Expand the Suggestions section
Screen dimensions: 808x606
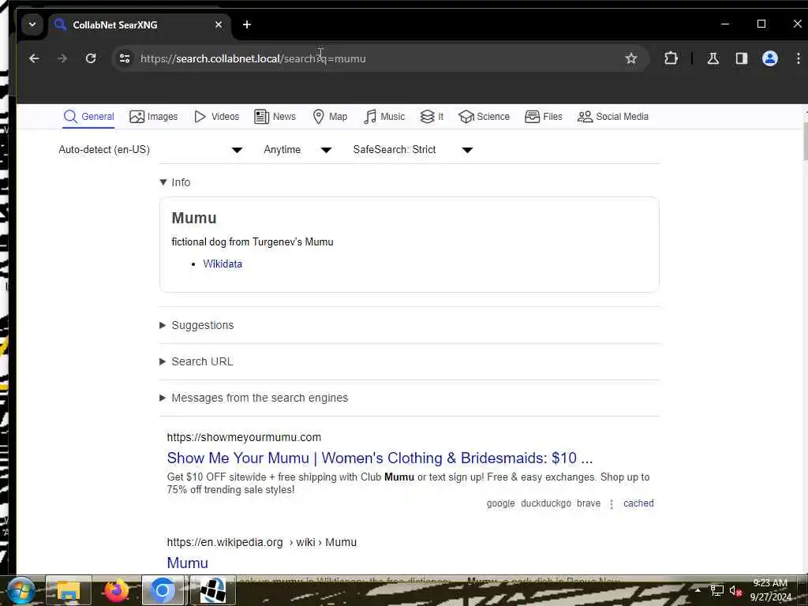[x=196, y=325]
